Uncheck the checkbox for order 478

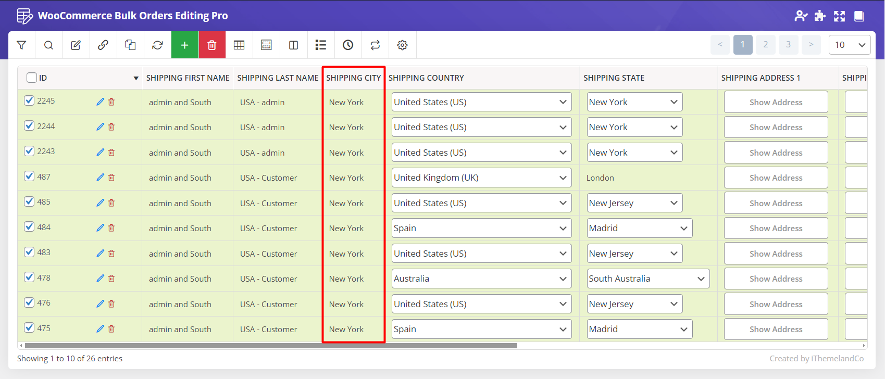pos(29,277)
